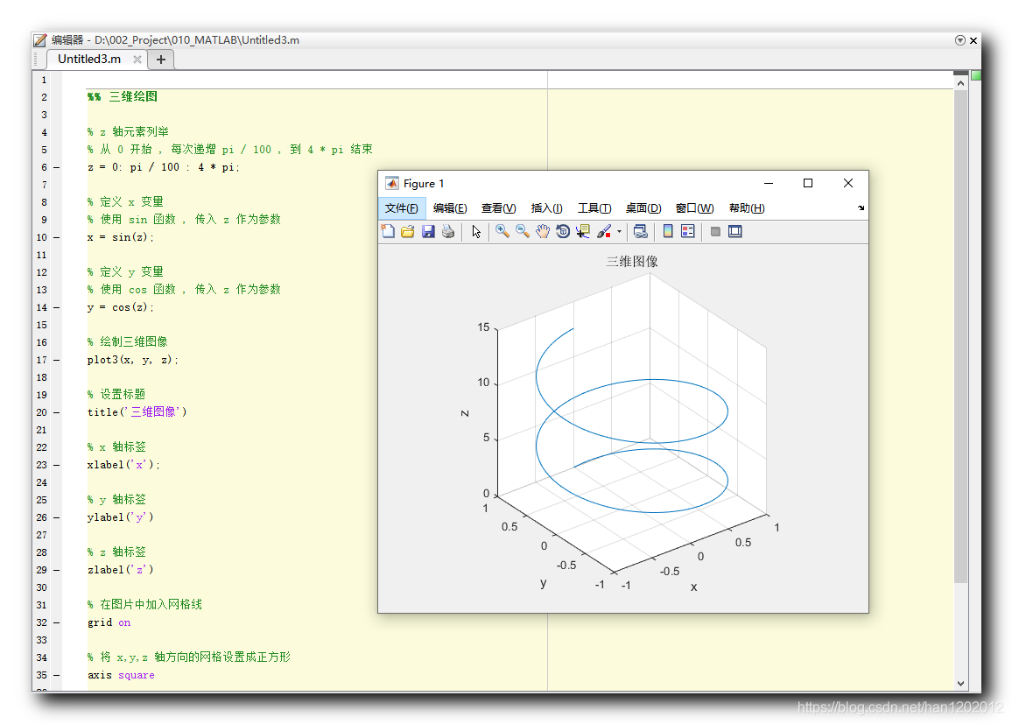Select the Zoom In magnifier tool
The image size is (1012, 724).
[x=502, y=231]
